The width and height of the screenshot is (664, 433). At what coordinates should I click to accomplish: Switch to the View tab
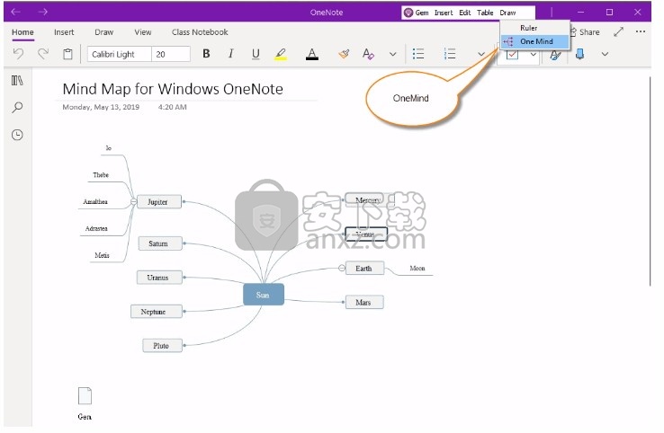pyautogui.click(x=143, y=32)
